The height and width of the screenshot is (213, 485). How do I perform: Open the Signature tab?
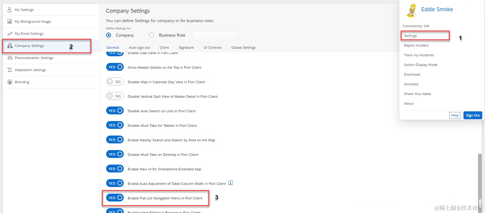pyautogui.click(x=186, y=48)
